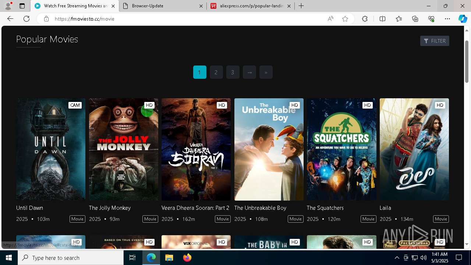
Task: Select pagination page 1
Action: [199, 72]
